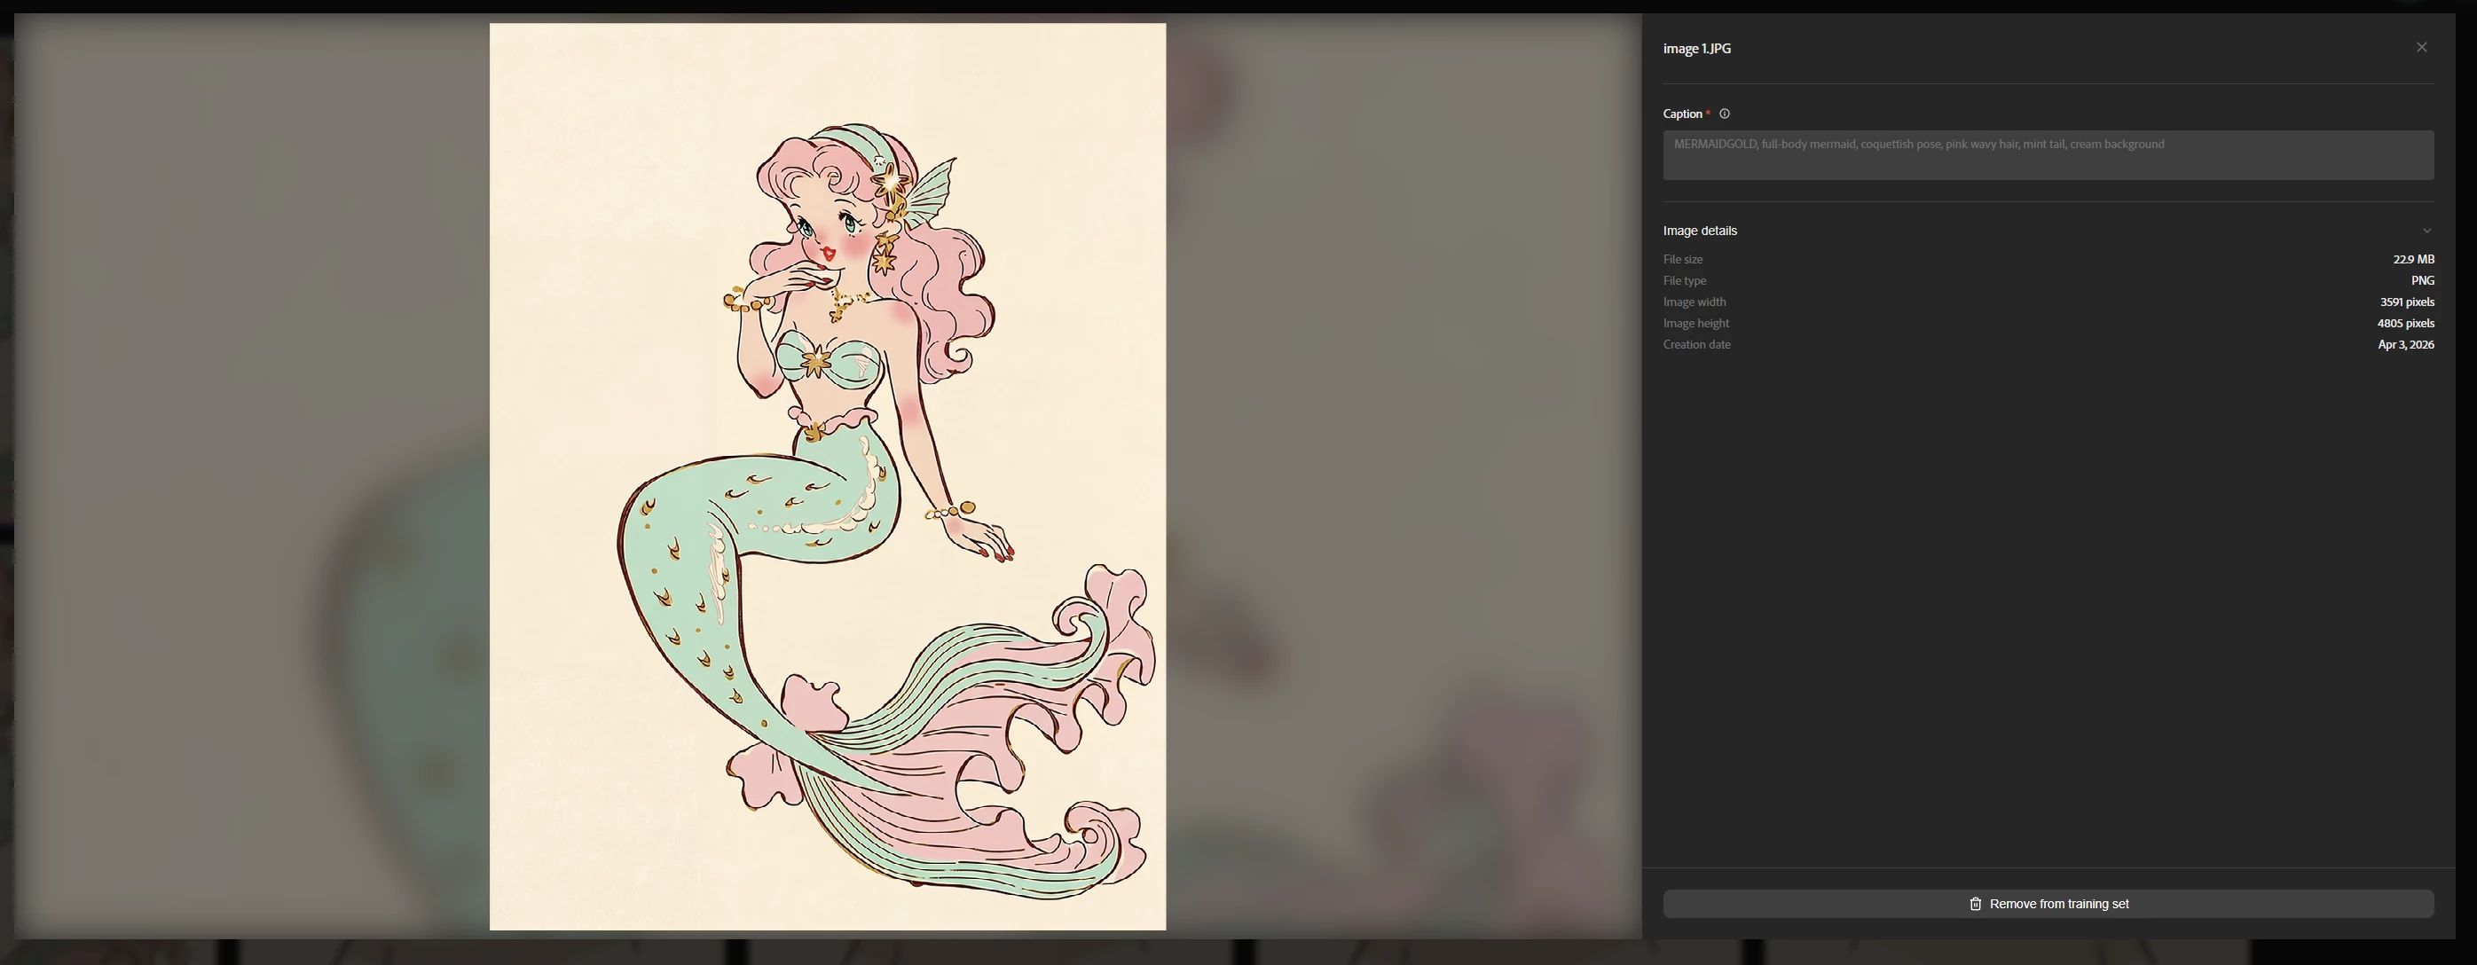The image size is (2477, 965).
Task: Click the PNG file type value
Action: [2421, 280]
